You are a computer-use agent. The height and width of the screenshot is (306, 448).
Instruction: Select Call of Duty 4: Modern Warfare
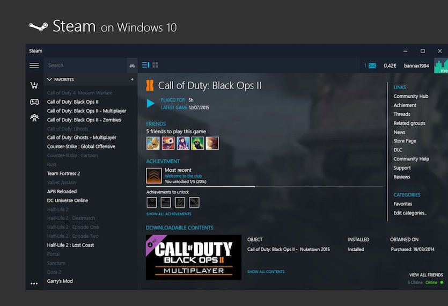(x=79, y=93)
